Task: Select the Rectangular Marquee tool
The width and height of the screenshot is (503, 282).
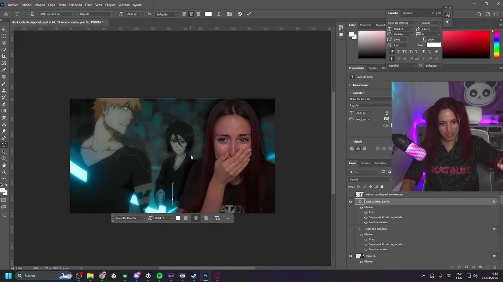Action: coord(4,36)
